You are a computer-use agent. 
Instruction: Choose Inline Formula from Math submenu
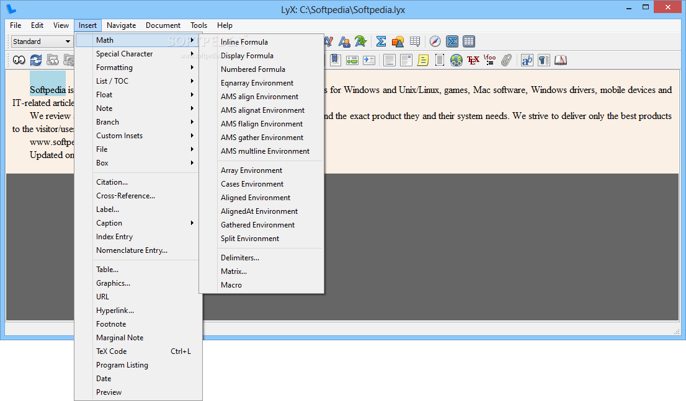262,42
